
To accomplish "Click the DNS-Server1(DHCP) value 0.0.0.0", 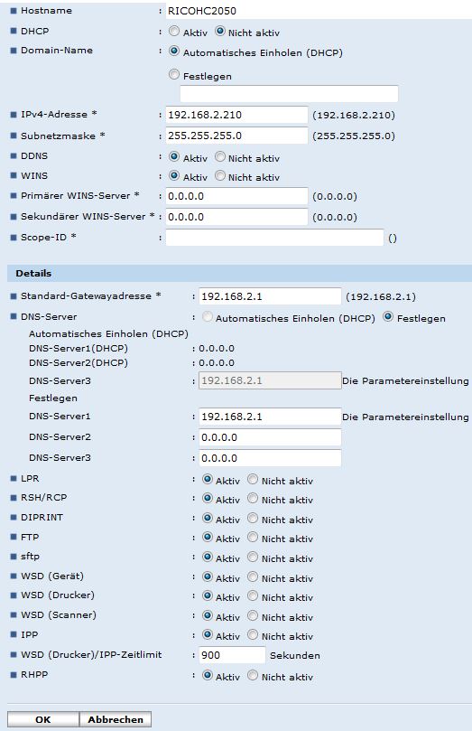I will click(217, 348).
